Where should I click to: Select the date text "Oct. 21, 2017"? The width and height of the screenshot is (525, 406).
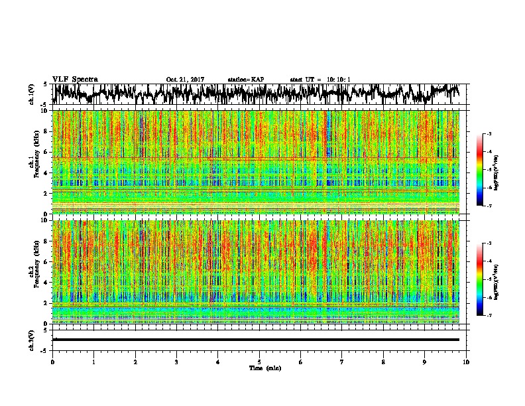tap(185, 80)
